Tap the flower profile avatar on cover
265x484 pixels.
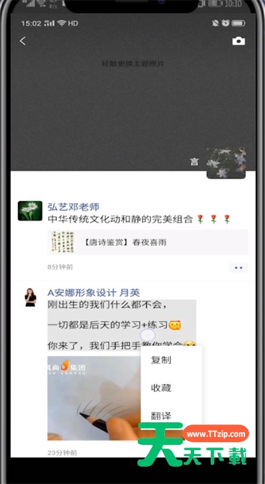(x=226, y=162)
